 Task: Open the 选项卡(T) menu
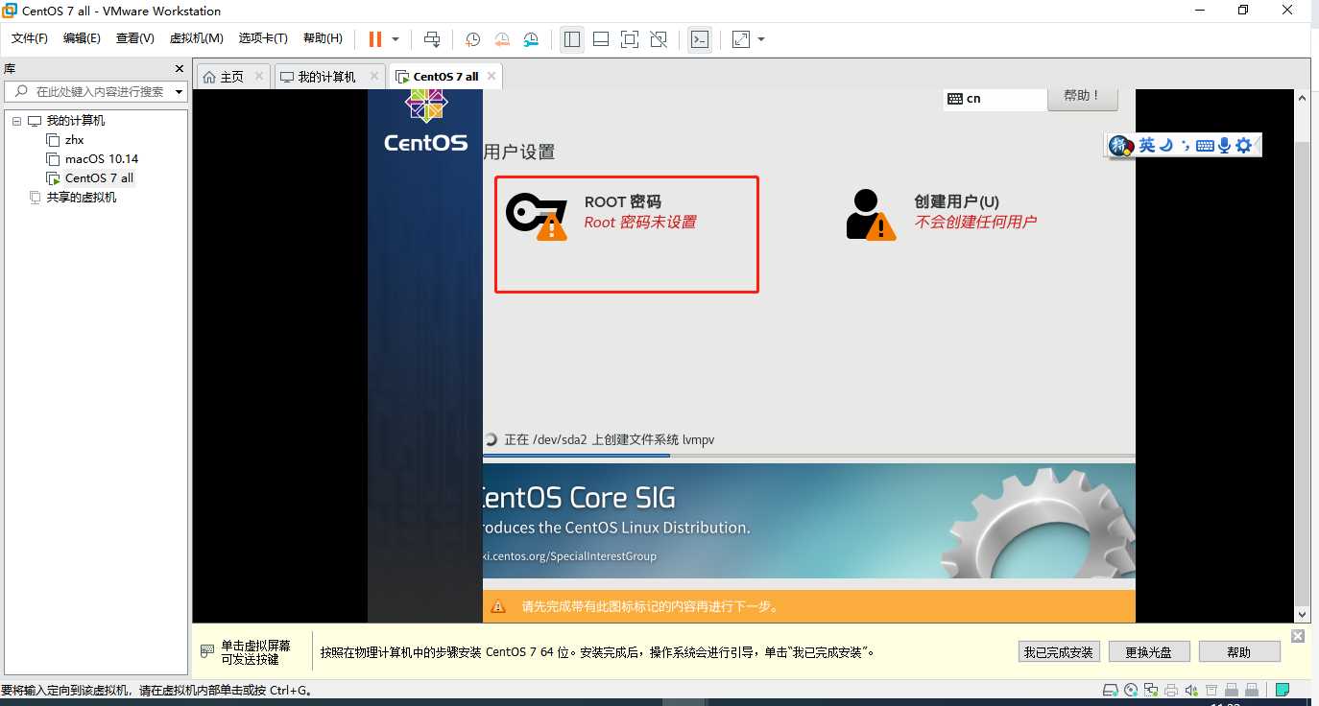(263, 38)
